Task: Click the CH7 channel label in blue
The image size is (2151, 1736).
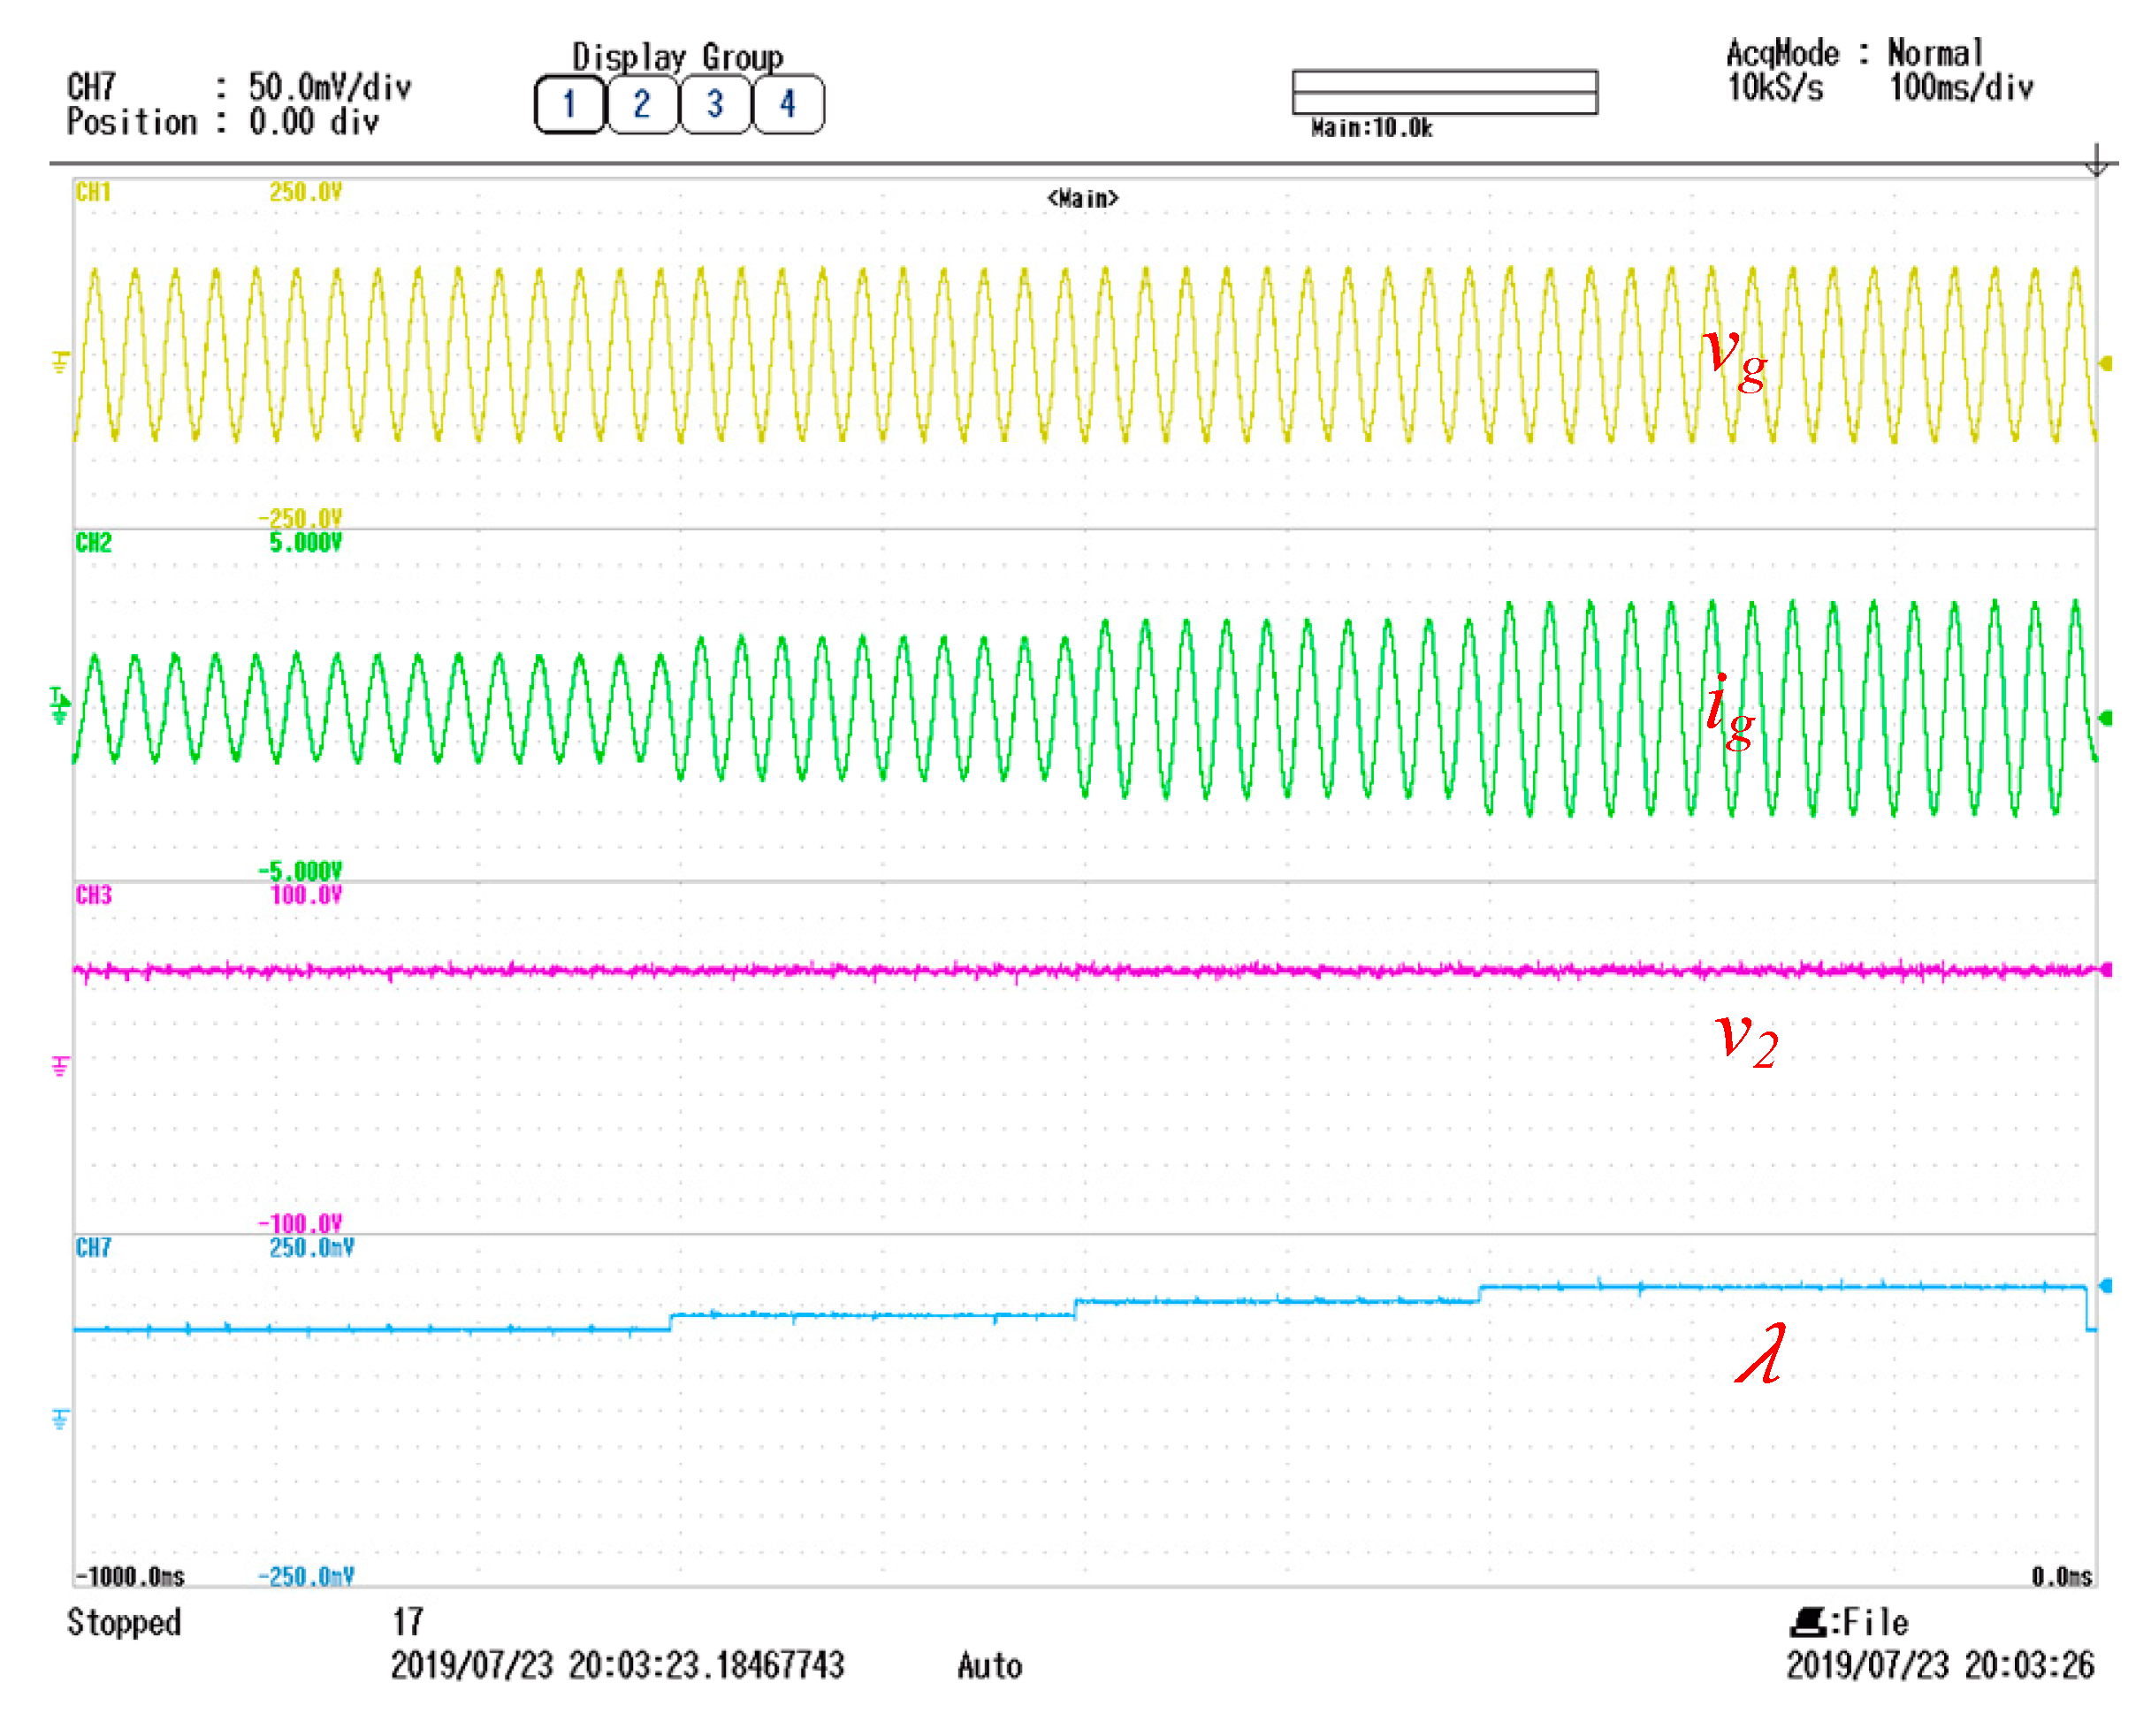Action: (93, 1248)
